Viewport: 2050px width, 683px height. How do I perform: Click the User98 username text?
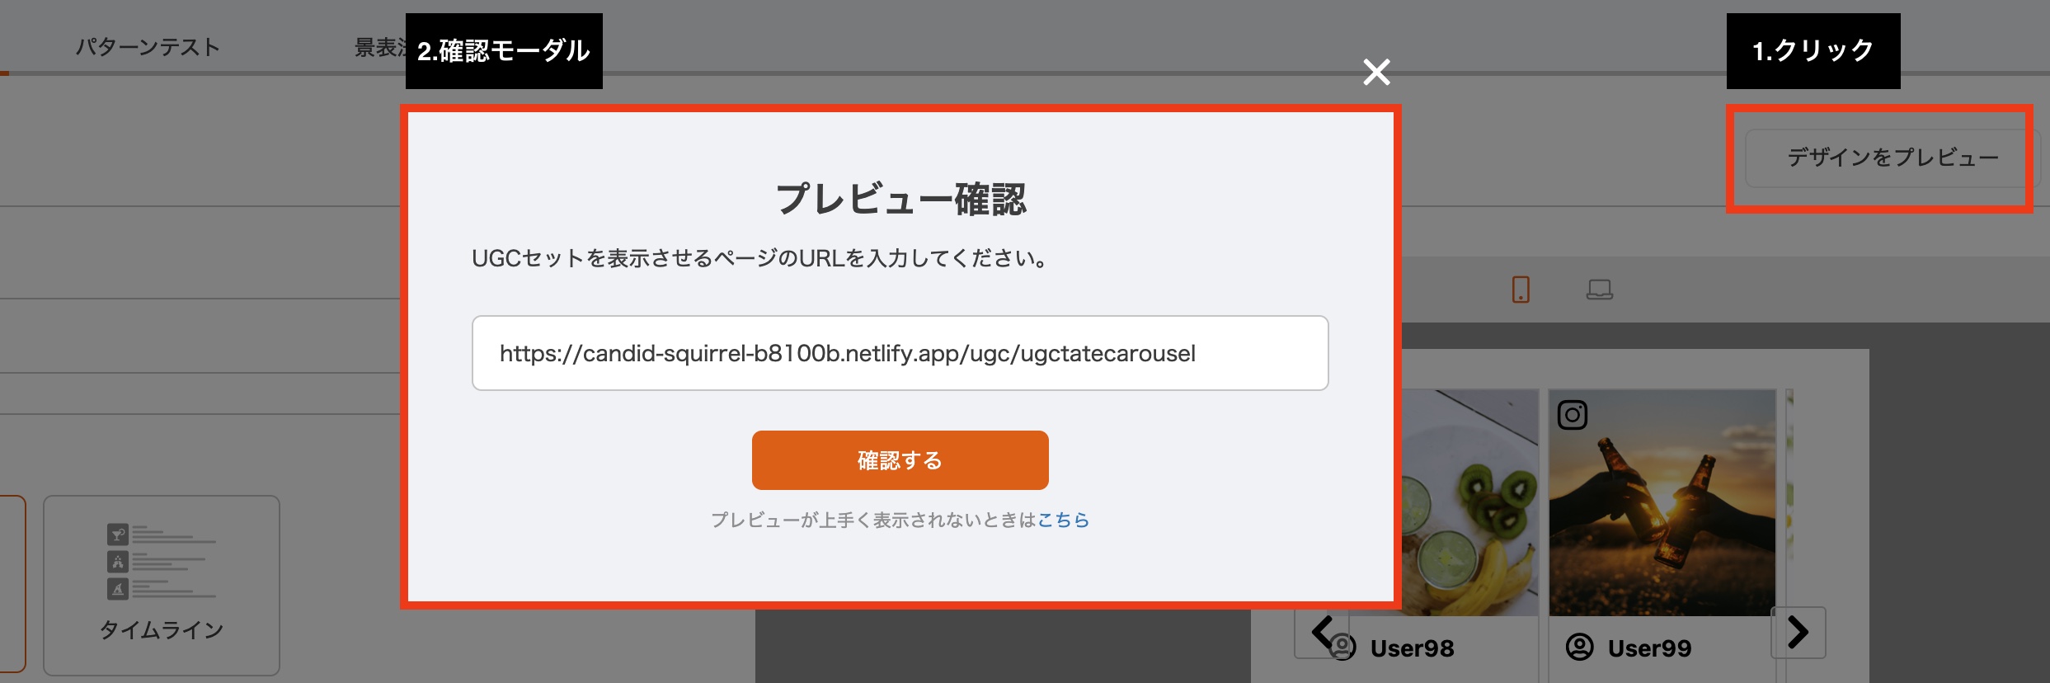click(x=1412, y=648)
